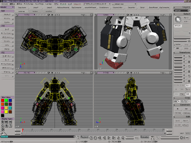Toggle the eye icon in Camera viewport
The height and width of the screenshot is (143, 191).
pyautogui.click(x=131, y=15)
